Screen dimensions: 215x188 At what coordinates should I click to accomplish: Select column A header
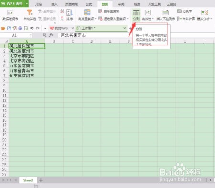[27, 41]
